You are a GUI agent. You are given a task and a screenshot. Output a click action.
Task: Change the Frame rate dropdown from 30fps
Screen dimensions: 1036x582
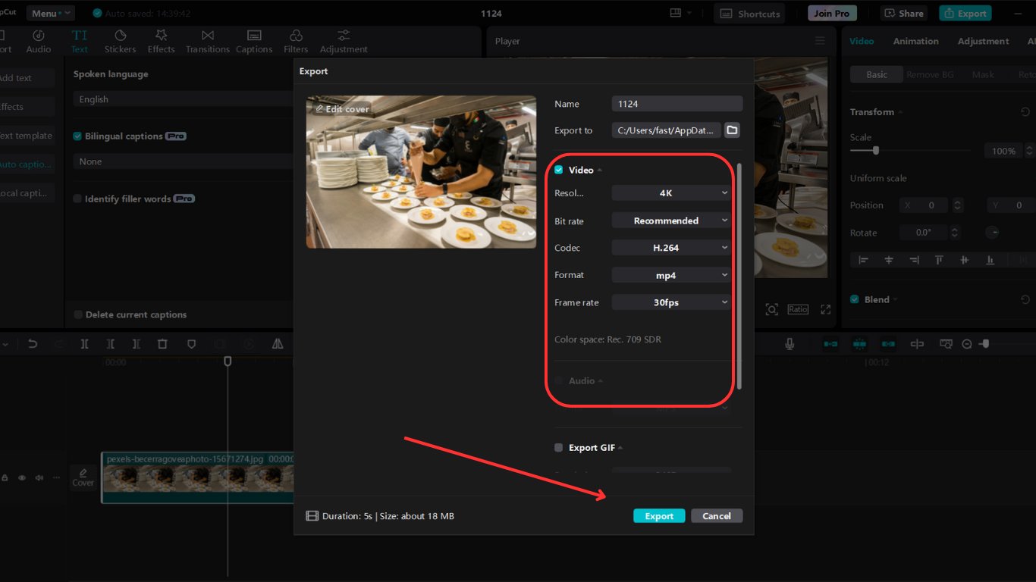670,302
